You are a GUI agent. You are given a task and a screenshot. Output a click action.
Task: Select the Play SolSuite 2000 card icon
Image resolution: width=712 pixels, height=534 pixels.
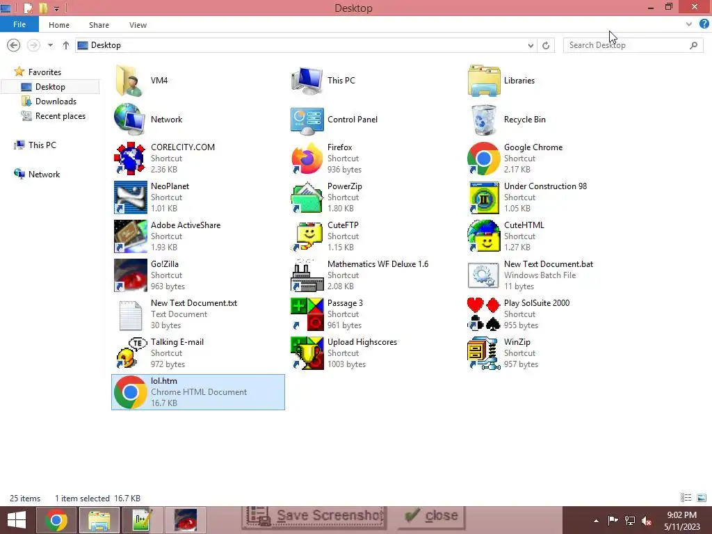pos(484,315)
